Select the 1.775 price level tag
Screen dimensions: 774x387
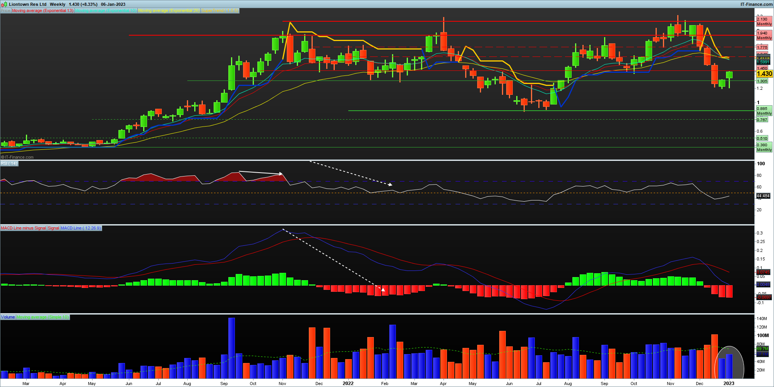(x=762, y=47)
